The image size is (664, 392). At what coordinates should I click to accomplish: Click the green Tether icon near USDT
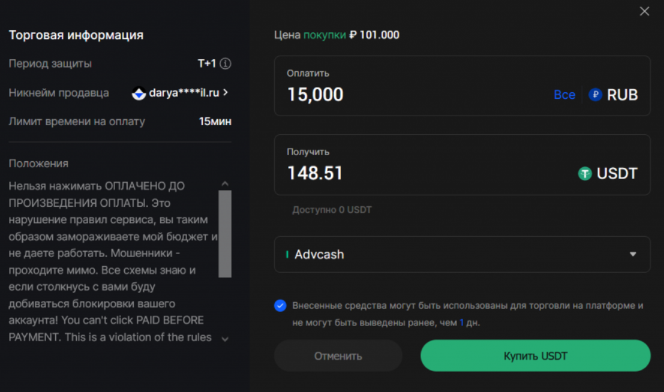click(585, 174)
